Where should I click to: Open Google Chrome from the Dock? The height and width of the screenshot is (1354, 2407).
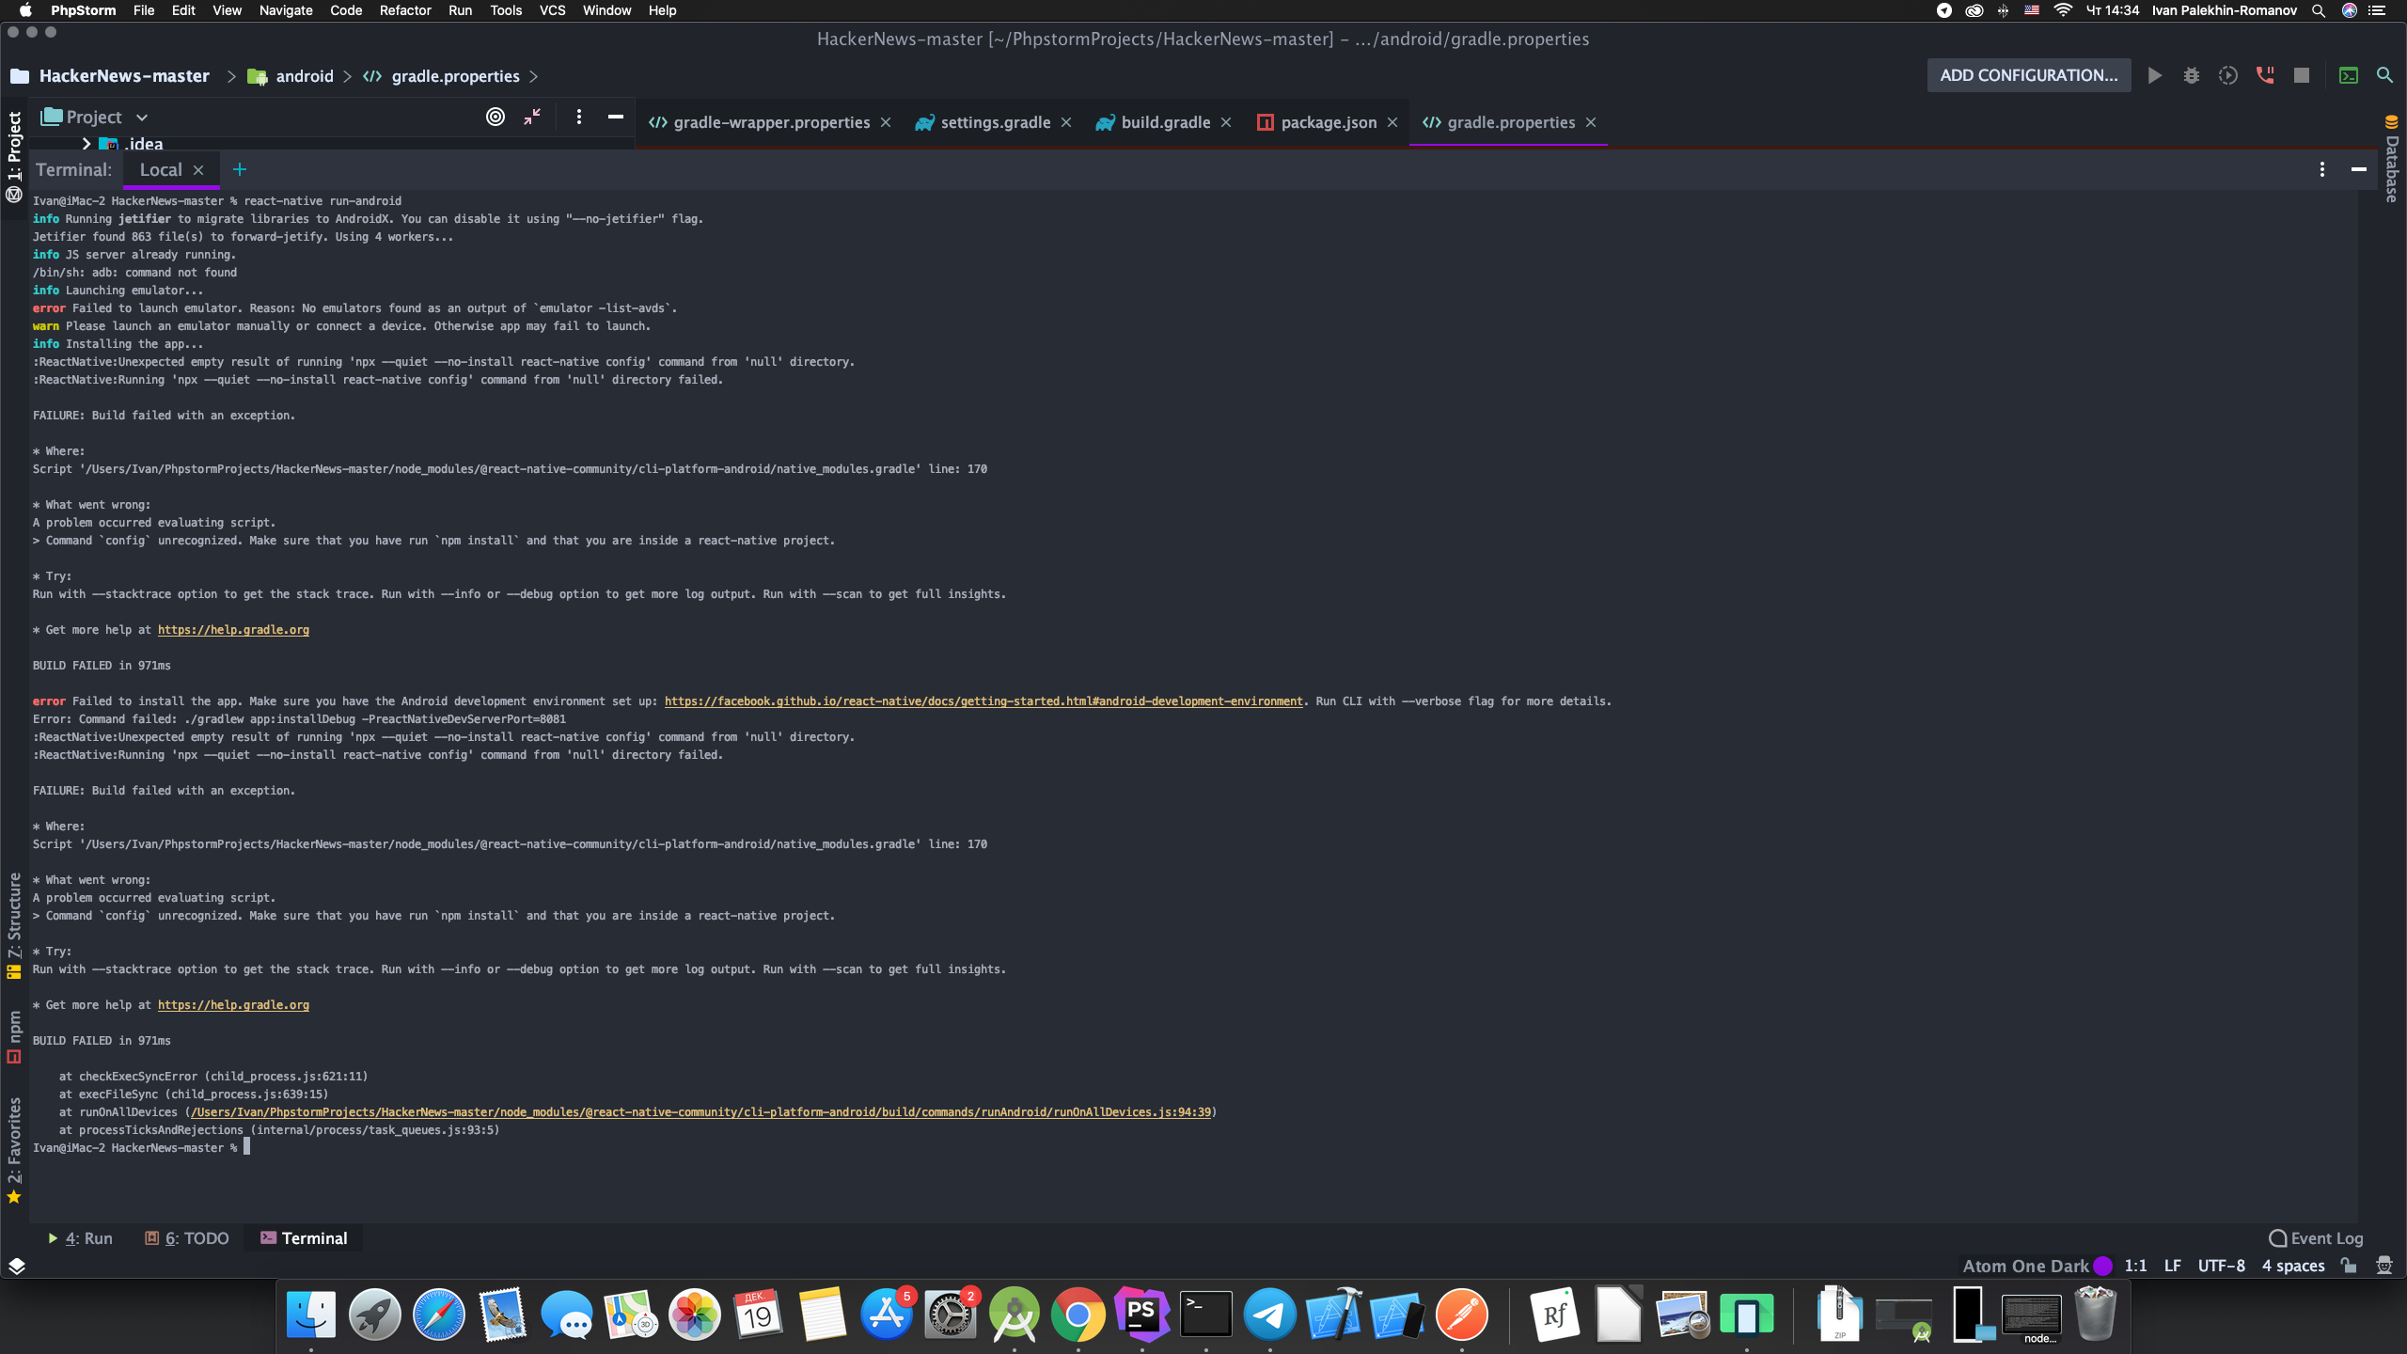pos(1078,1315)
